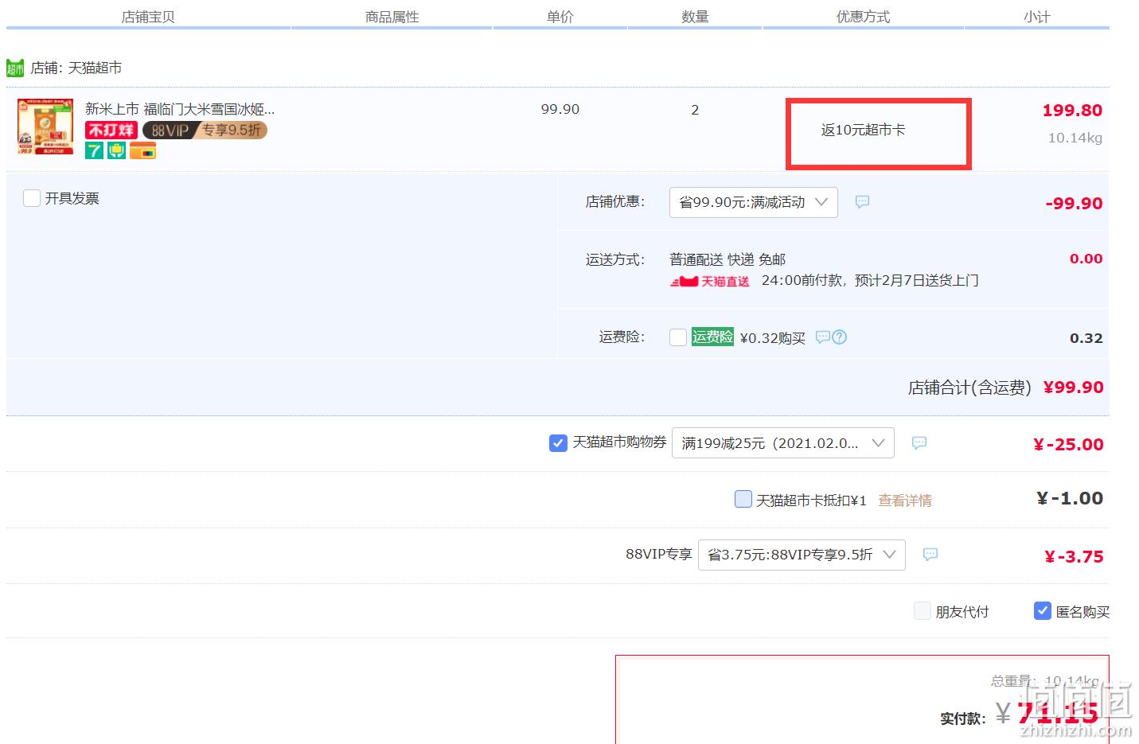1139x744 pixels.
Task: Check the 天猫超市卡抵扣¥1 checkbox
Action: [743, 499]
